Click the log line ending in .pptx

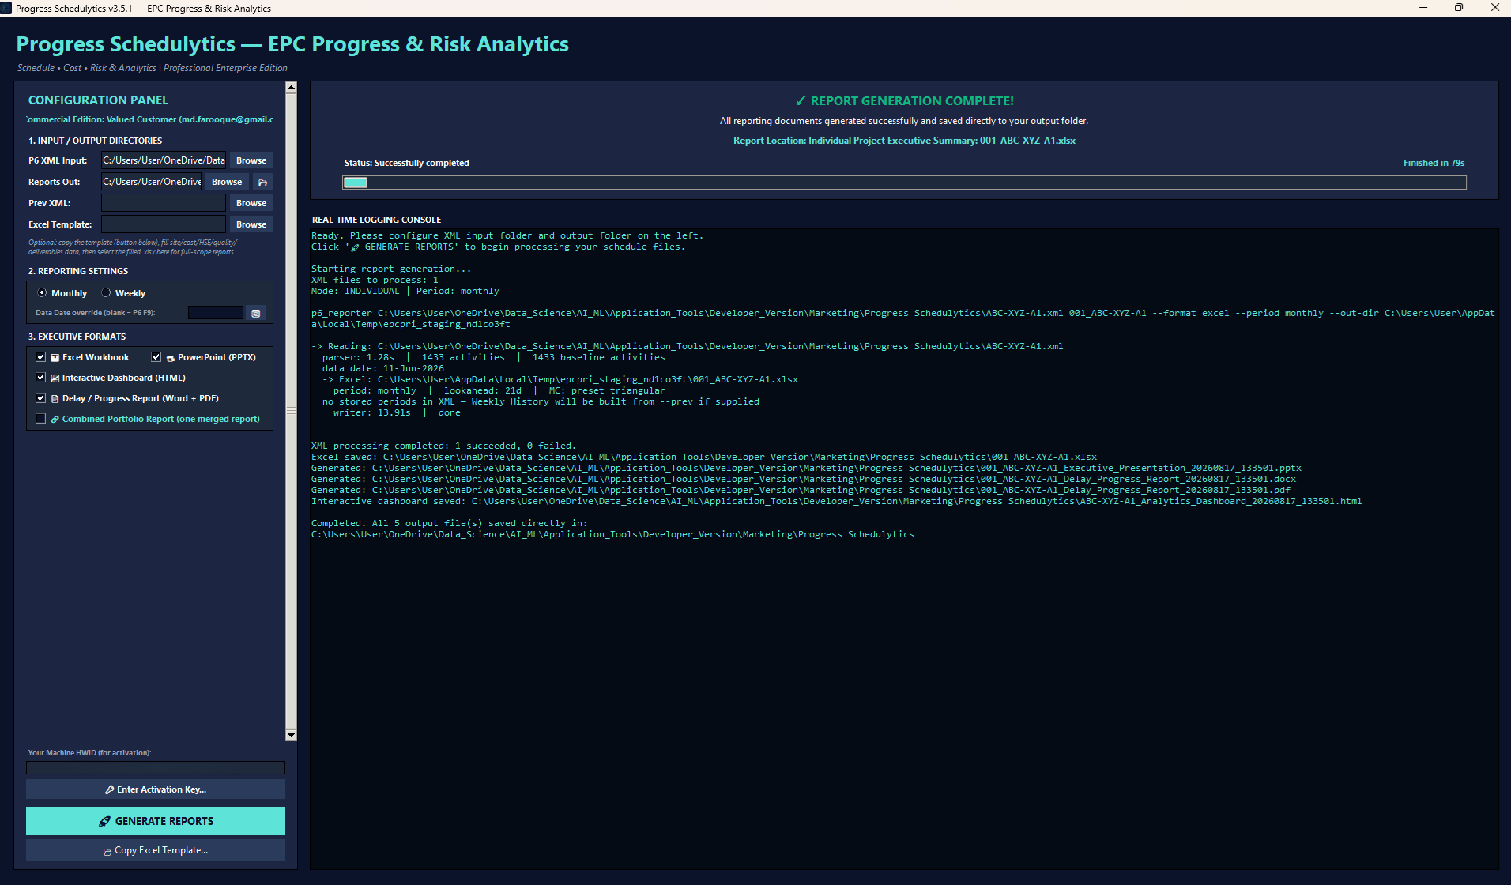[806, 468]
